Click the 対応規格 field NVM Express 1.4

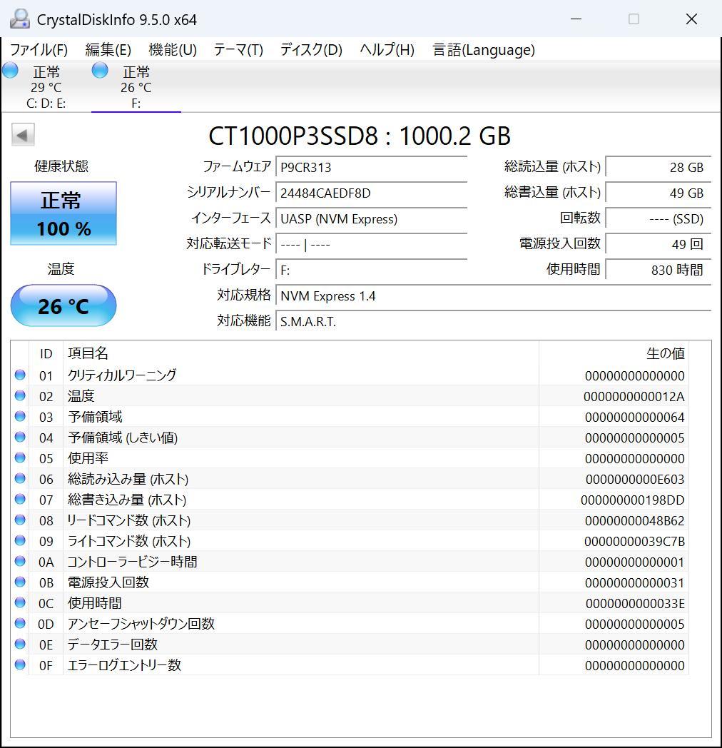coord(493,296)
